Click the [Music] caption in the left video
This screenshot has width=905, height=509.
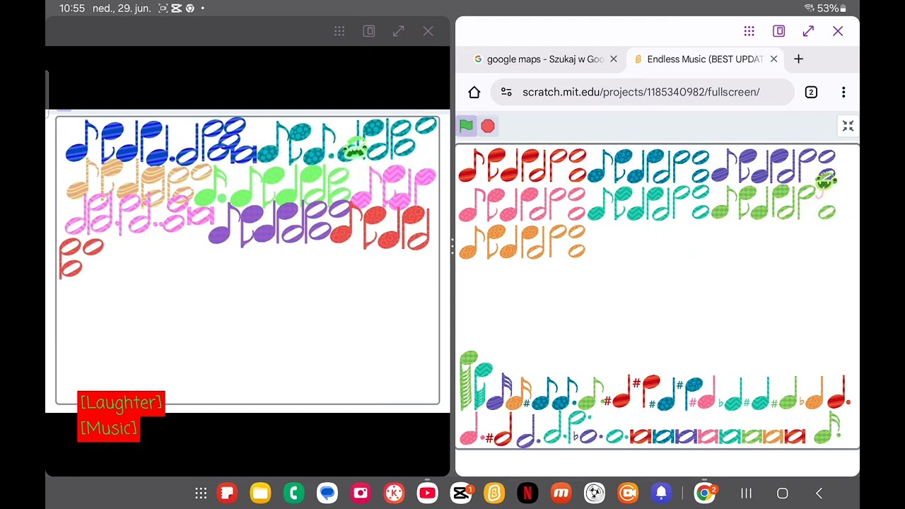108,428
